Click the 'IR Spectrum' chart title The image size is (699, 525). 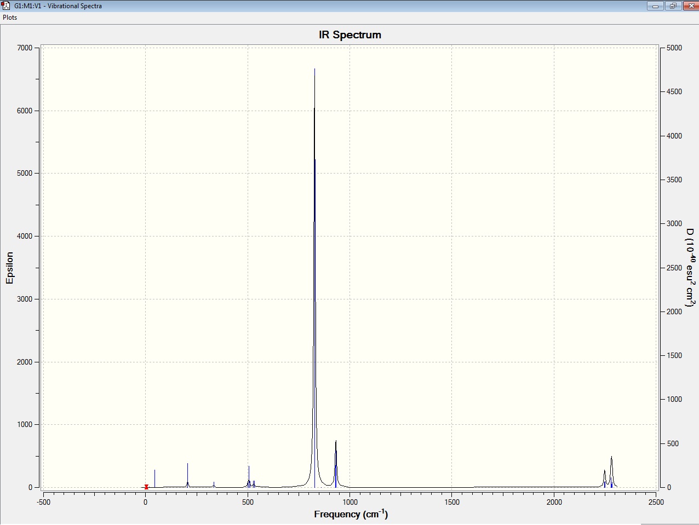[350, 34]
